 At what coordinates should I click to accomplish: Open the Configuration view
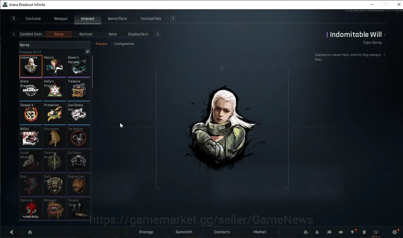[124, 44]
